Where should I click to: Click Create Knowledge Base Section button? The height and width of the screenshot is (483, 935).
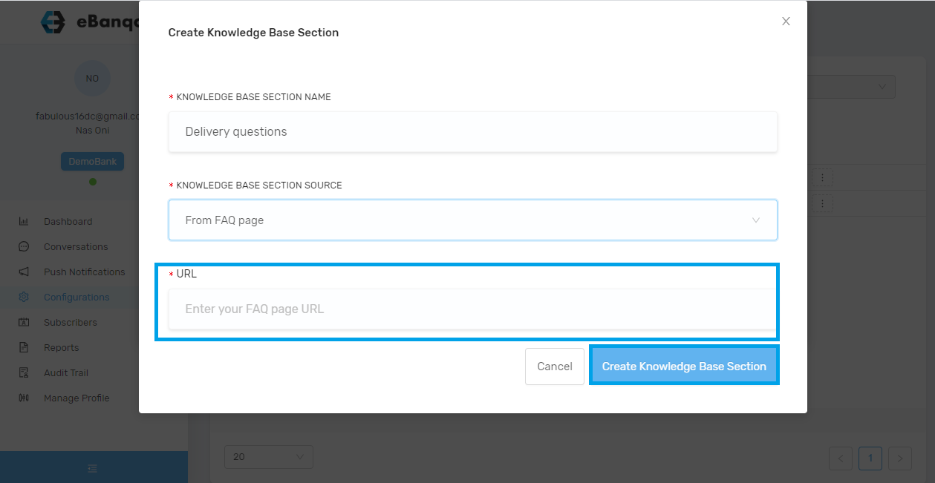[x=684, y=367]
